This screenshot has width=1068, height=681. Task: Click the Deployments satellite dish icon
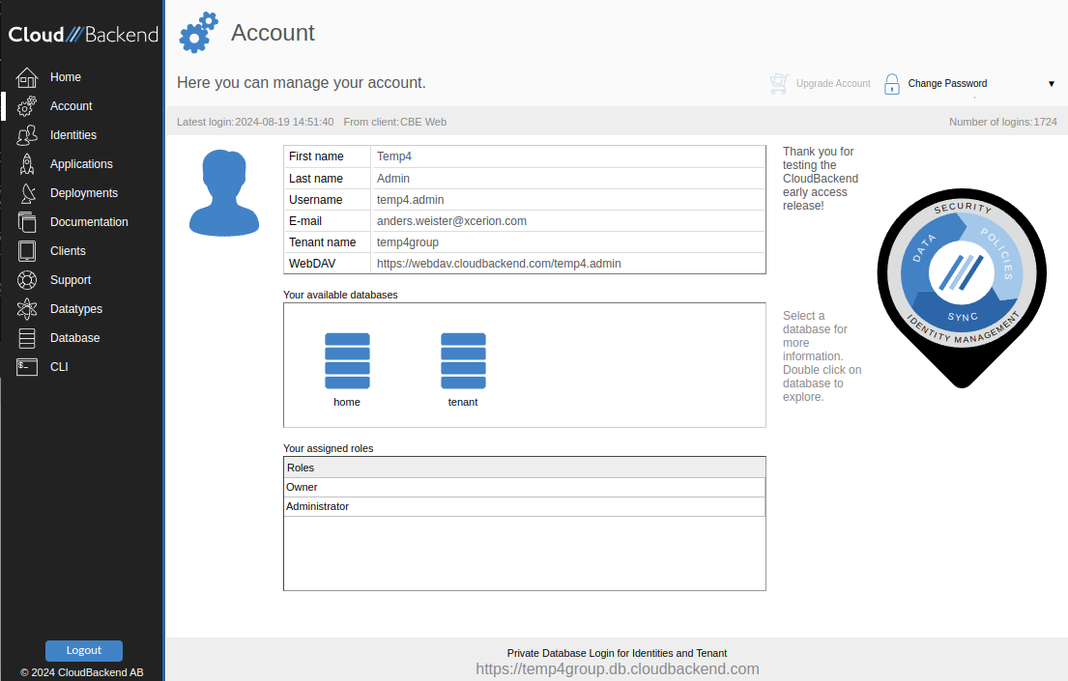click(x=26, y=193)
